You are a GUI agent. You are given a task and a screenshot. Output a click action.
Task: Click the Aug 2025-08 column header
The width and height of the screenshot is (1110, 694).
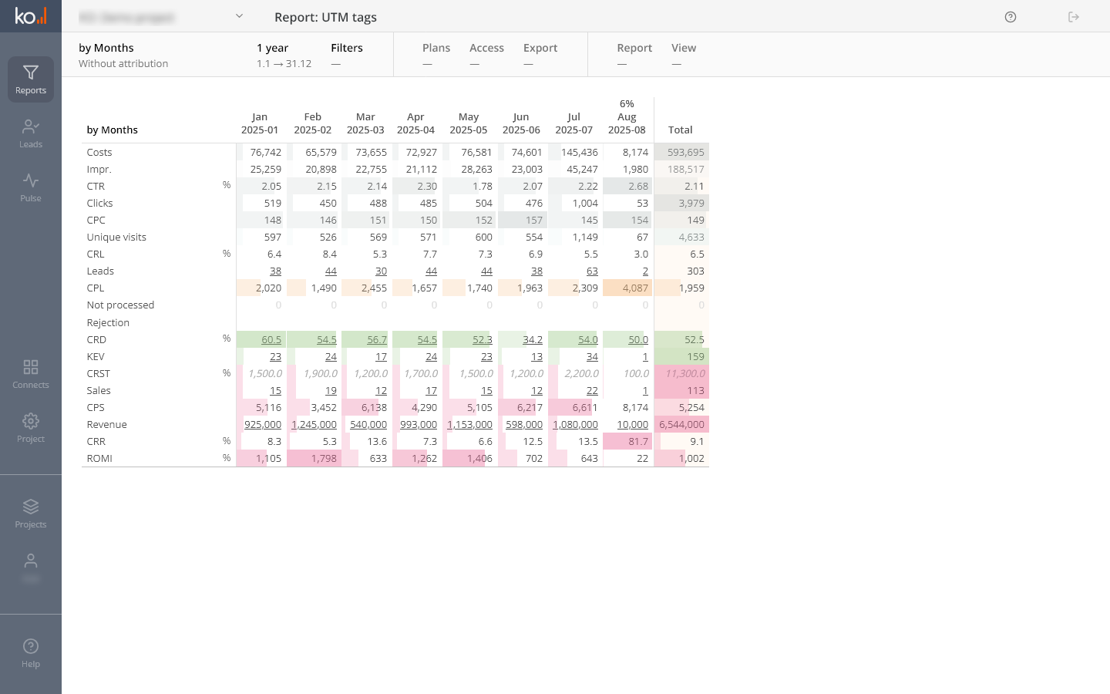pyautogui.click(x=627, y=123)
